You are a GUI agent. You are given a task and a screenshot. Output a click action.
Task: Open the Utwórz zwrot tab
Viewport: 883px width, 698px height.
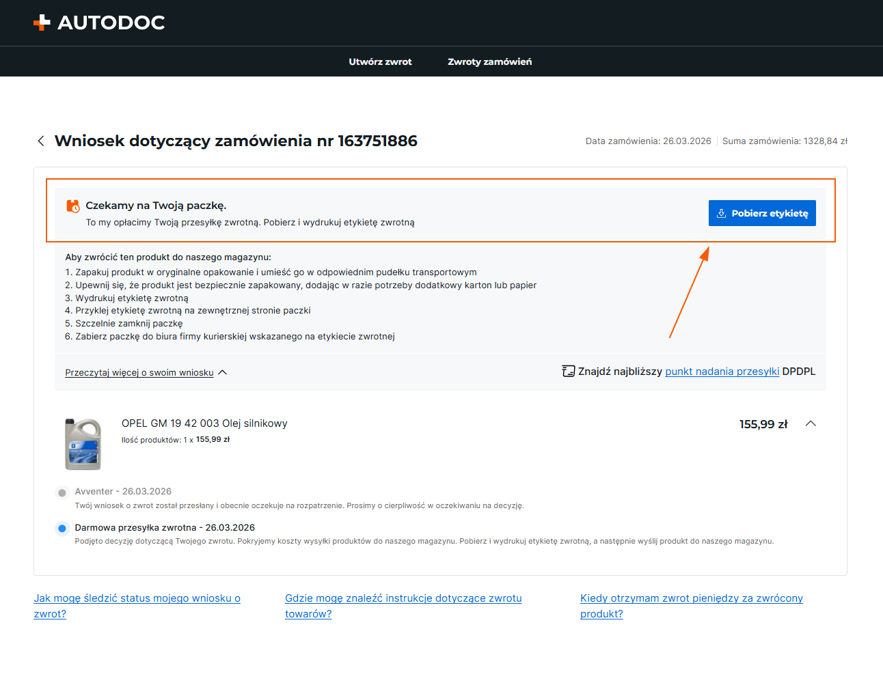[x=380, y=61]
